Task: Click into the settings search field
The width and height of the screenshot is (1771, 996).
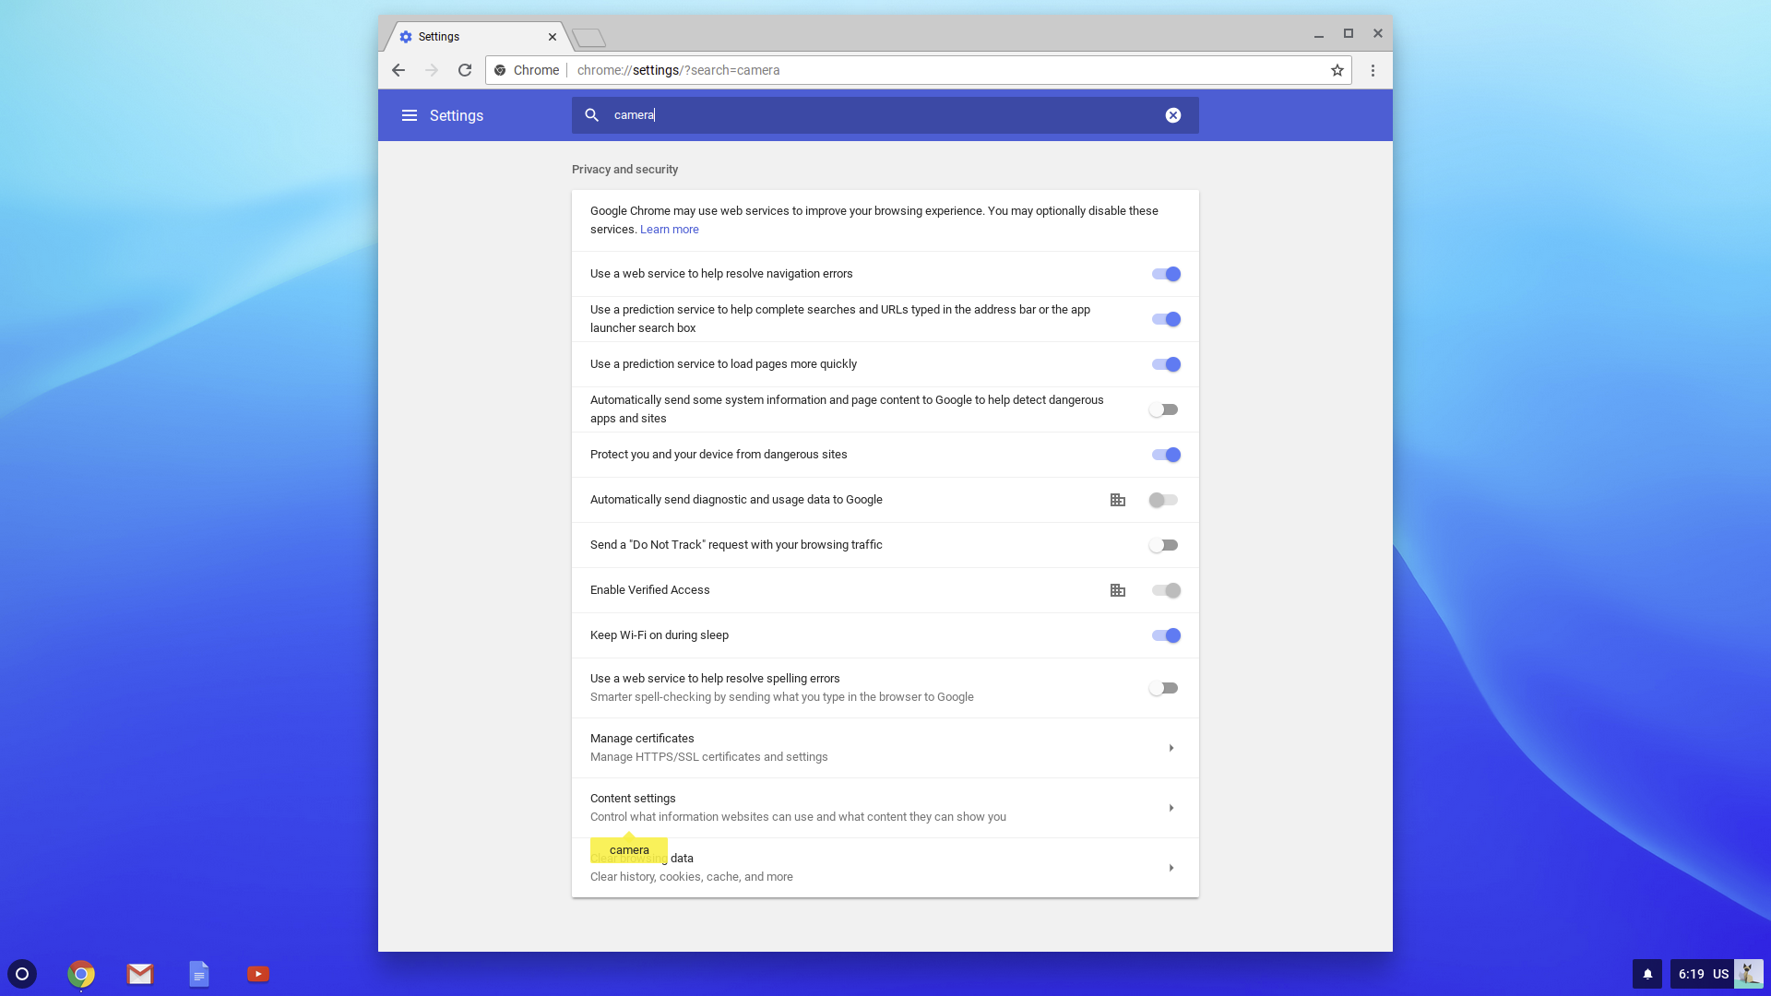Action: tap(876, 115)
